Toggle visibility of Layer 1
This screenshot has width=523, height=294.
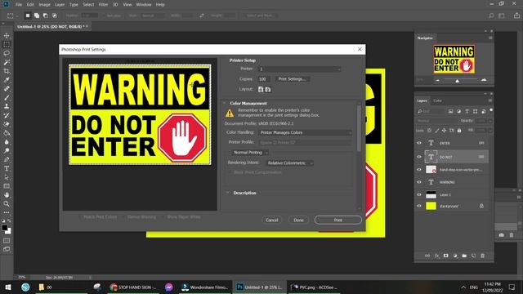click(419, 194)
